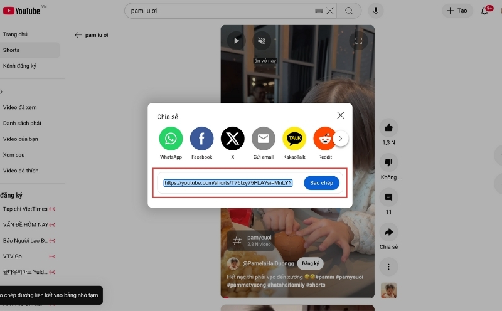Open the three-dot more options

tap(388, 266)
